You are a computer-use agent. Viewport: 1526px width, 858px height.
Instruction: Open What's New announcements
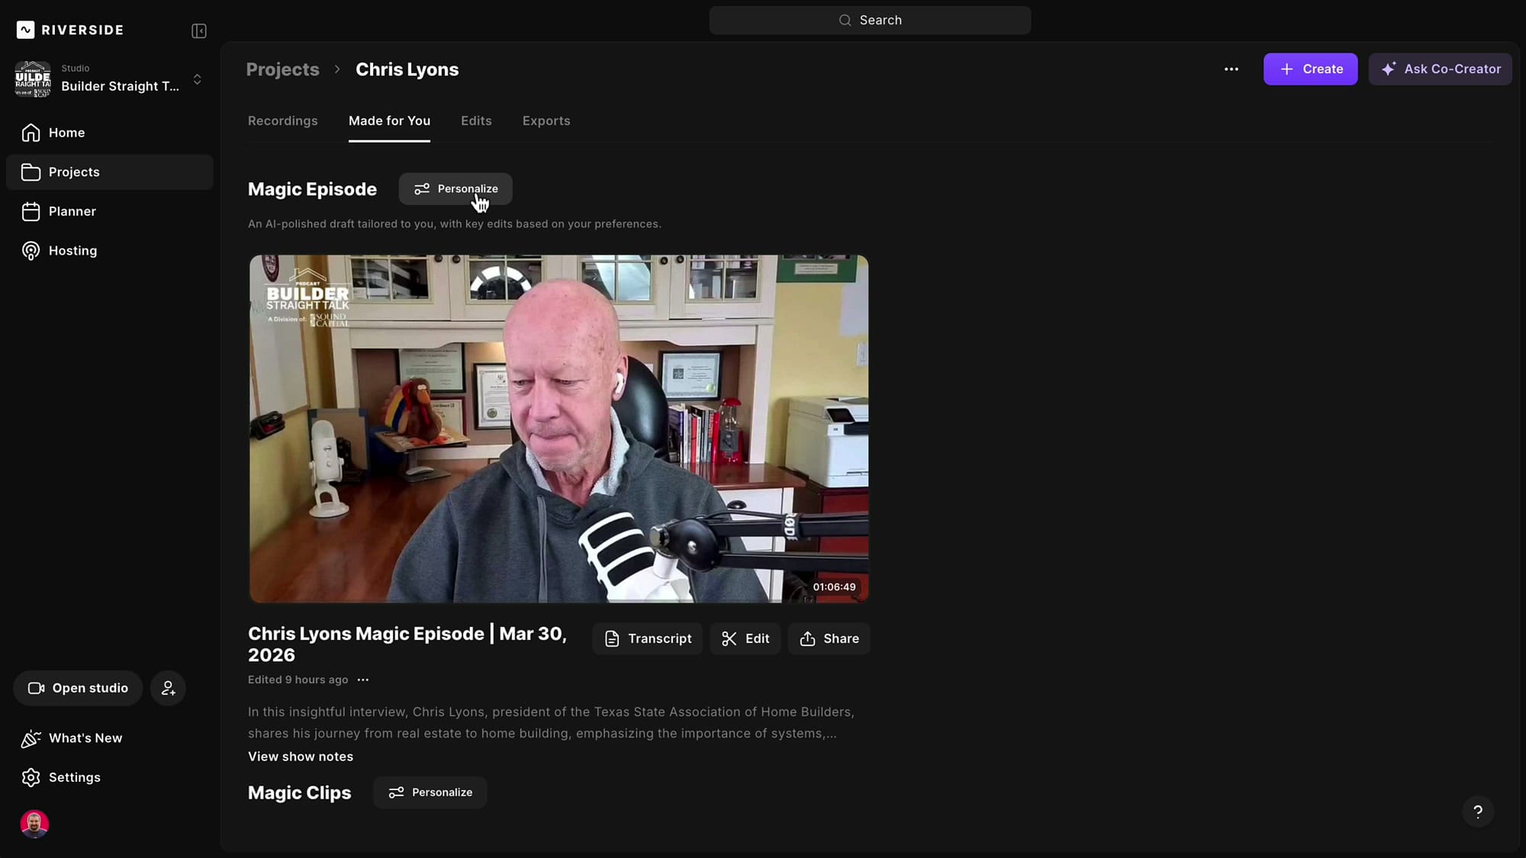[85, 738]
